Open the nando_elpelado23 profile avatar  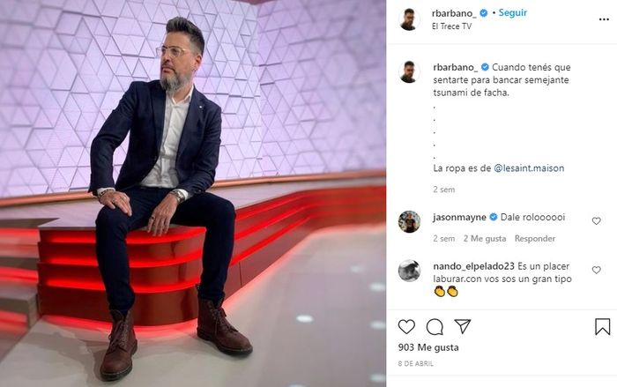tap(409, 271)
